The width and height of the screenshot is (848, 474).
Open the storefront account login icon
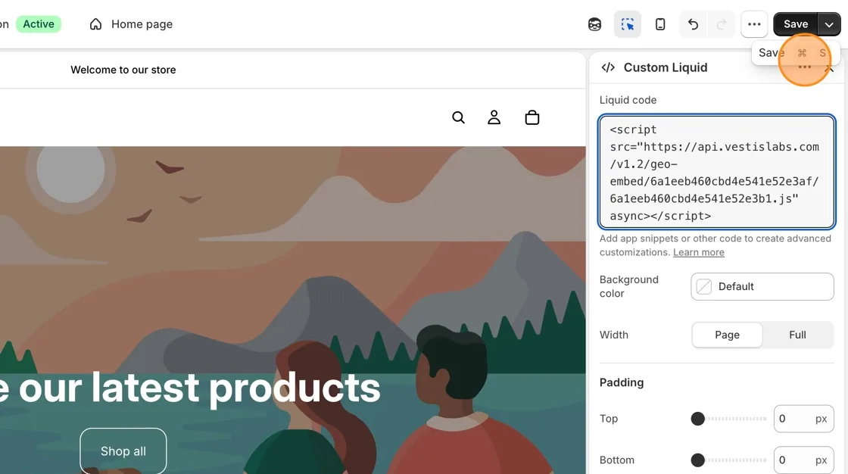pos(494,117)
